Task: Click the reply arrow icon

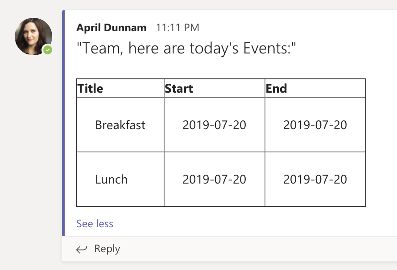Action: click(x=82, y=250)
